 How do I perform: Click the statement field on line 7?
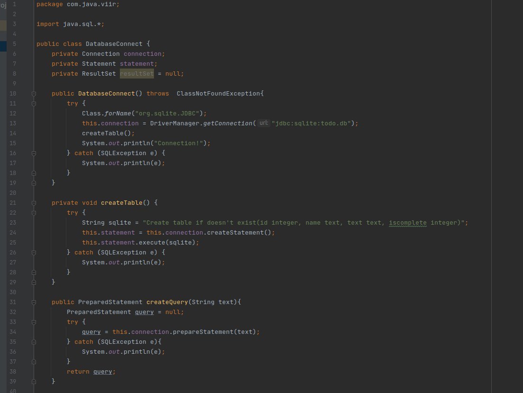tap(137, 64)
